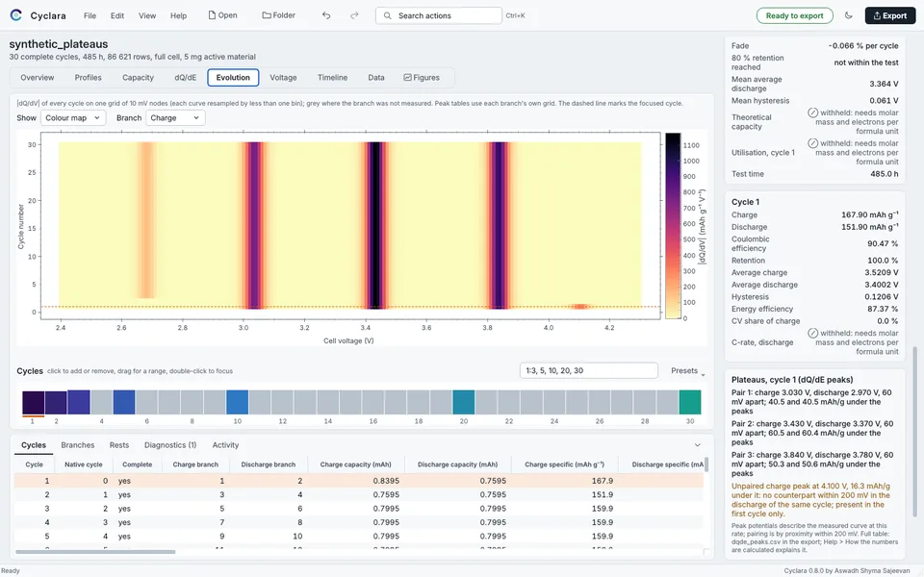
Task: Show the Branches table tab
Action: click(x=78, y=445)
